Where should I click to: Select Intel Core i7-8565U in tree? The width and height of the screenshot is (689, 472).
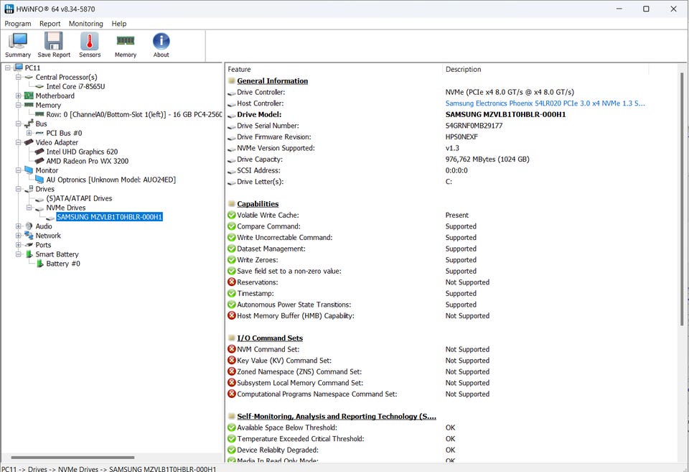(75, 86)
